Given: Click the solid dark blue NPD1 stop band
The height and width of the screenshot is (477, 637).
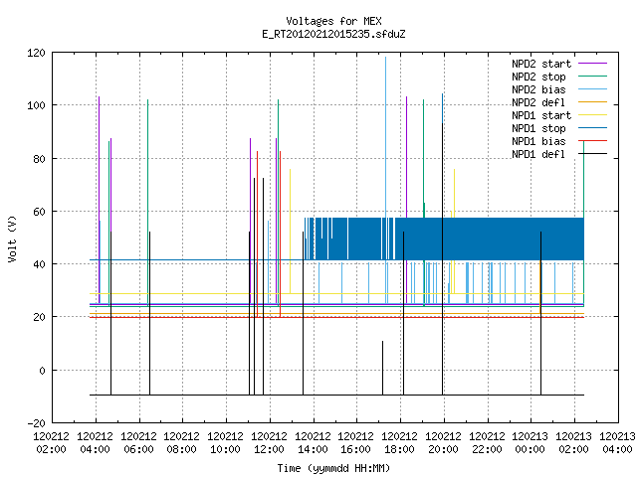Looking at the screenshot, I should pyautogui.click(x=488, y=238).
